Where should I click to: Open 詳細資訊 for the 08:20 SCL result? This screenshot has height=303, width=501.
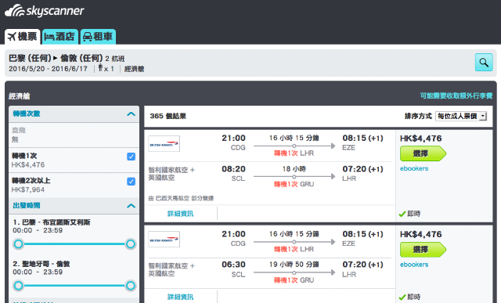[180, 214]
